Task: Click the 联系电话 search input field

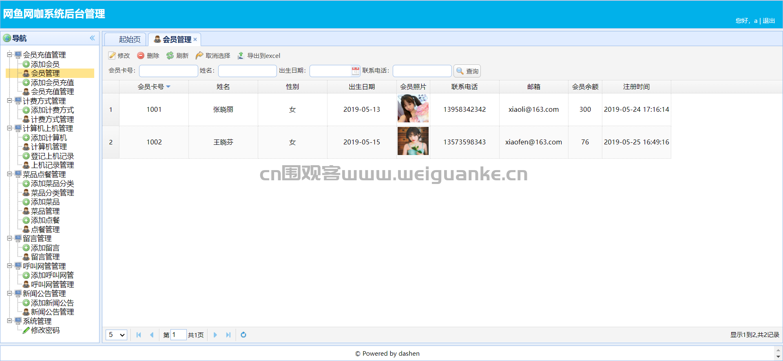Action: (422, 71)
